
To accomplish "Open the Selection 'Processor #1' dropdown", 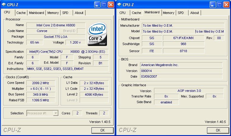I will [x=55, y=113].
